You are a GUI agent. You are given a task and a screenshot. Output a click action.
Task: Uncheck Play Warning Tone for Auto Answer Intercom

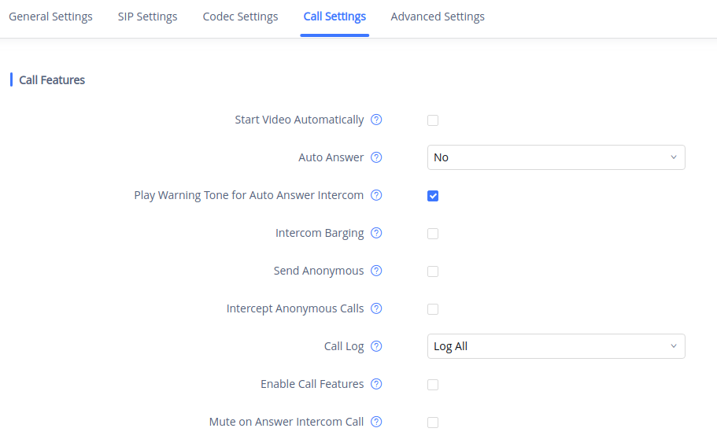(x=433, y=196)
